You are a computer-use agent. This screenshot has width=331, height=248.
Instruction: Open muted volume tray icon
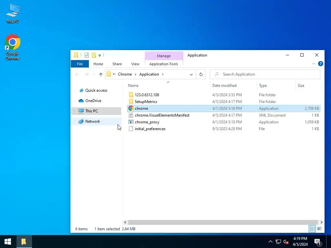tap(286, 242)
